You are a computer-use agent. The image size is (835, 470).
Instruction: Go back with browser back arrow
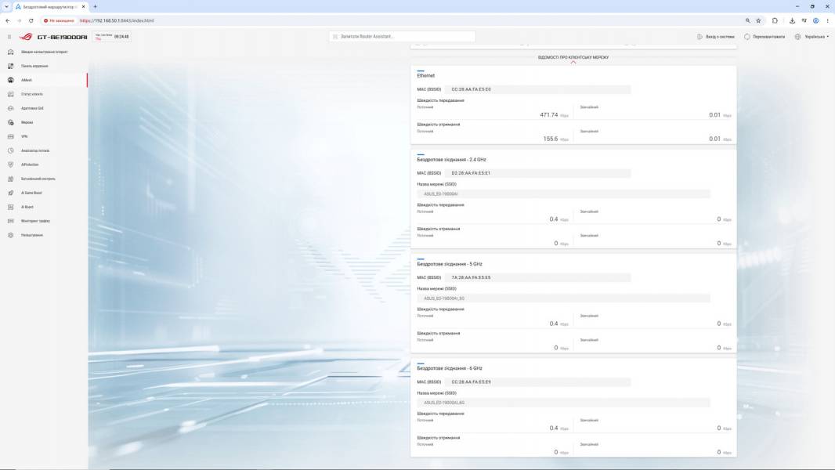click(8, 21)
